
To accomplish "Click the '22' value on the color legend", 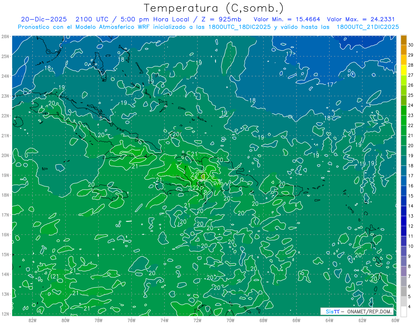I will 411,126.
